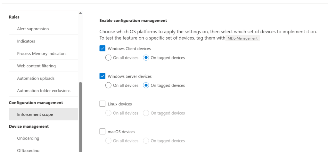This screenshot has width=328, height=152.
Task: Click the sidebar vertical scrollbar thumb
Action: (x=80, y=115)
